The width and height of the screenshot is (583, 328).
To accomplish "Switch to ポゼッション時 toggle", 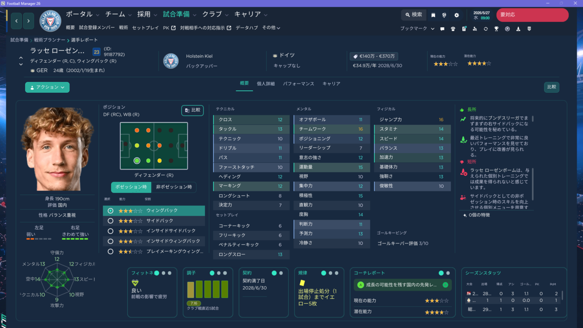I will (x=131, y=187).
